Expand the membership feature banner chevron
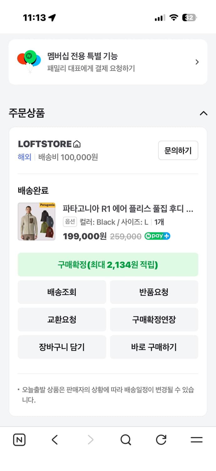The height and width of the screenshot is (471, 216). pyautogui.click(x=197, y=62)
